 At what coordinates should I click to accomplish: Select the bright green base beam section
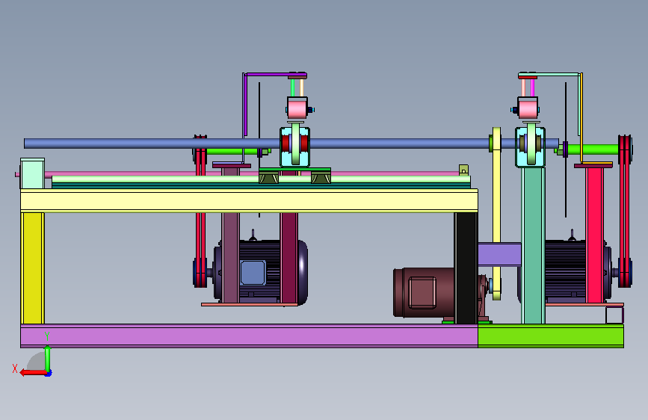pyautogui.click(x=551, y=336)
